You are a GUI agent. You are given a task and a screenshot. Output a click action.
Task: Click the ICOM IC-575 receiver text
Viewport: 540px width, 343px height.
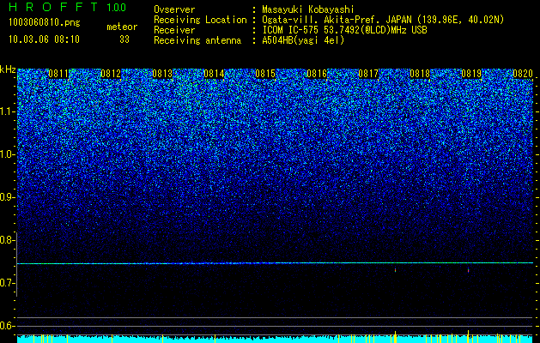point(344,30)
